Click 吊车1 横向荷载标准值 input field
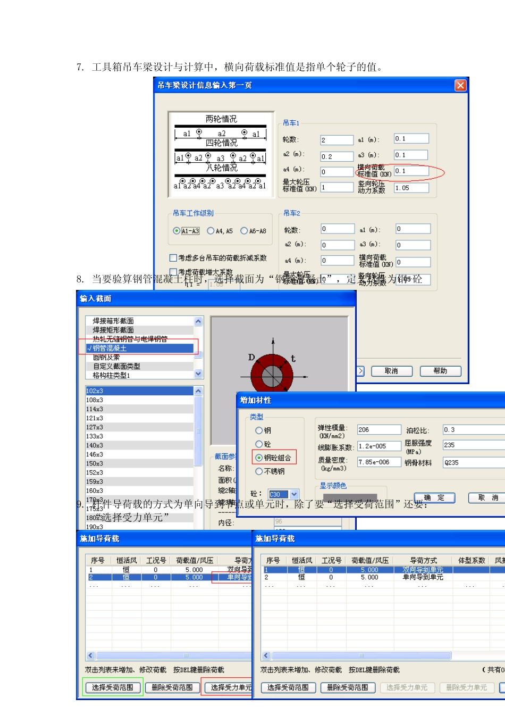Image resolution: width=505 pixels, height=715 pixels. 411,171
